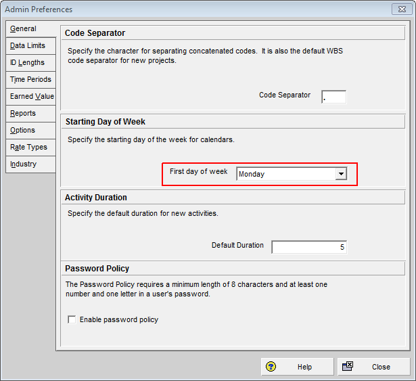The width and height of the screenshot is (416, 381).
Task: Click the question mark icon on Help
Action: [x=271, y=367]
